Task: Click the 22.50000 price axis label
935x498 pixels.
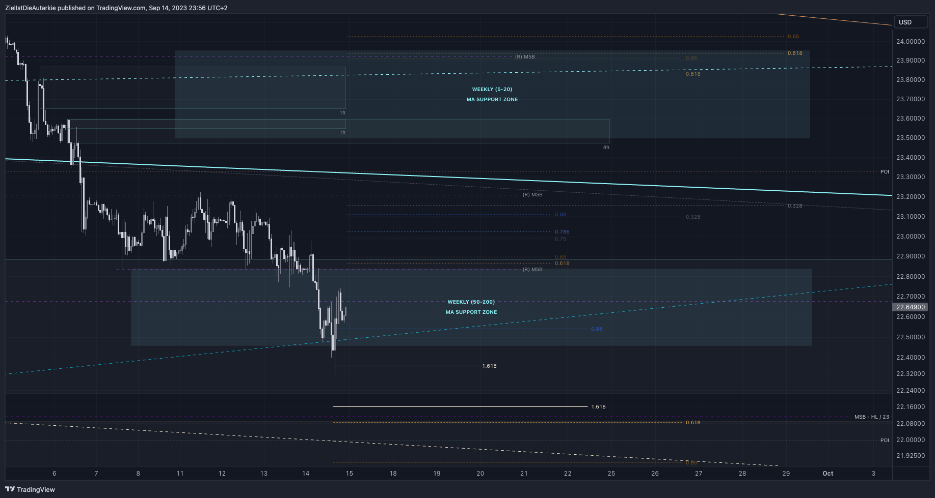Action: click(x=911, y=337)
